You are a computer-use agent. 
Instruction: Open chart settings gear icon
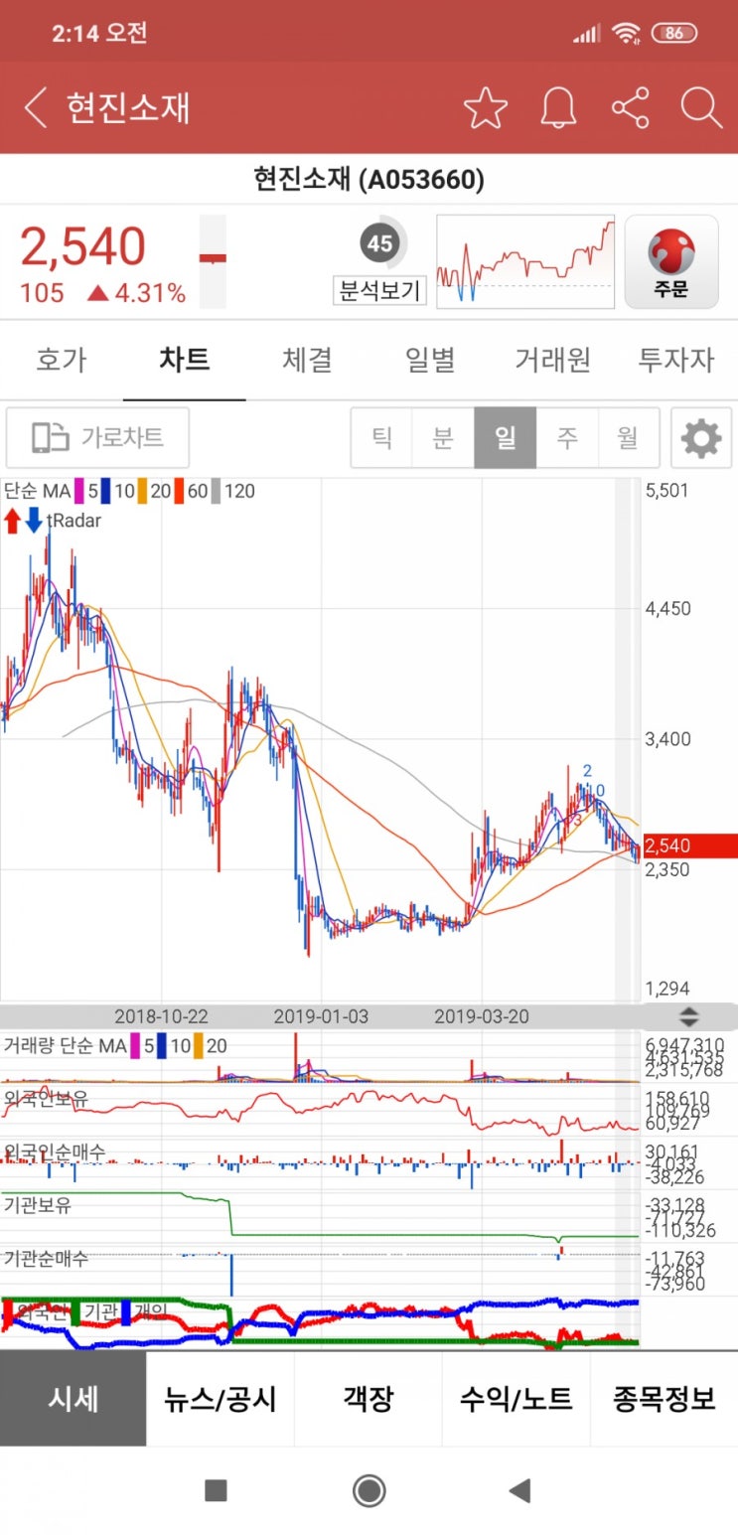point(701,438)
